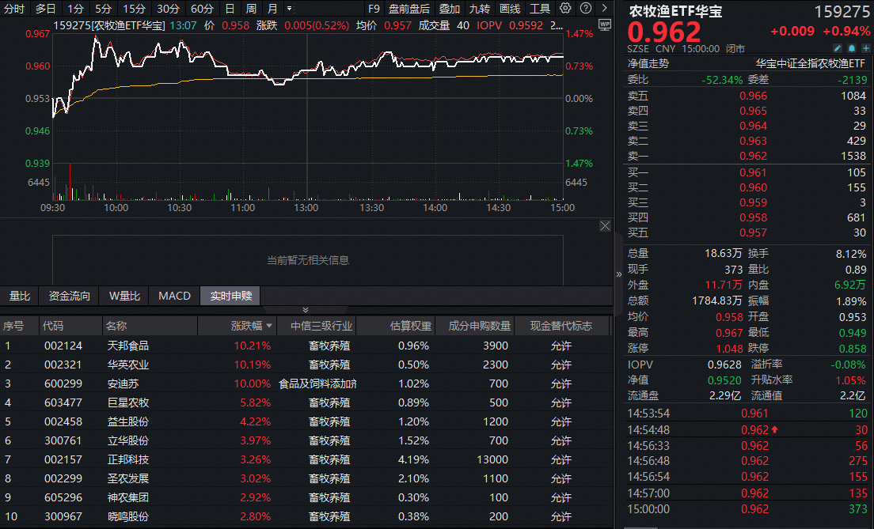Open the period dropdown arrow after 月
The image size is (874, 529).
[x=289, y=9]
